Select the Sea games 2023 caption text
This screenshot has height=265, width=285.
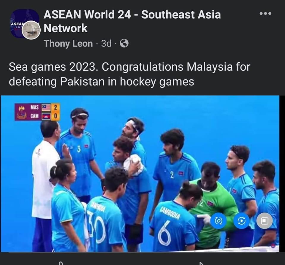pos(129,74)
